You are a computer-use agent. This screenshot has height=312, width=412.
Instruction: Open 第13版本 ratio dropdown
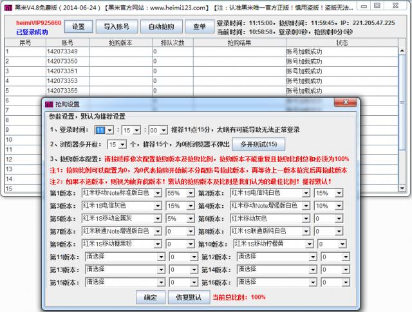pyautogui.click(x=183, y=270)
